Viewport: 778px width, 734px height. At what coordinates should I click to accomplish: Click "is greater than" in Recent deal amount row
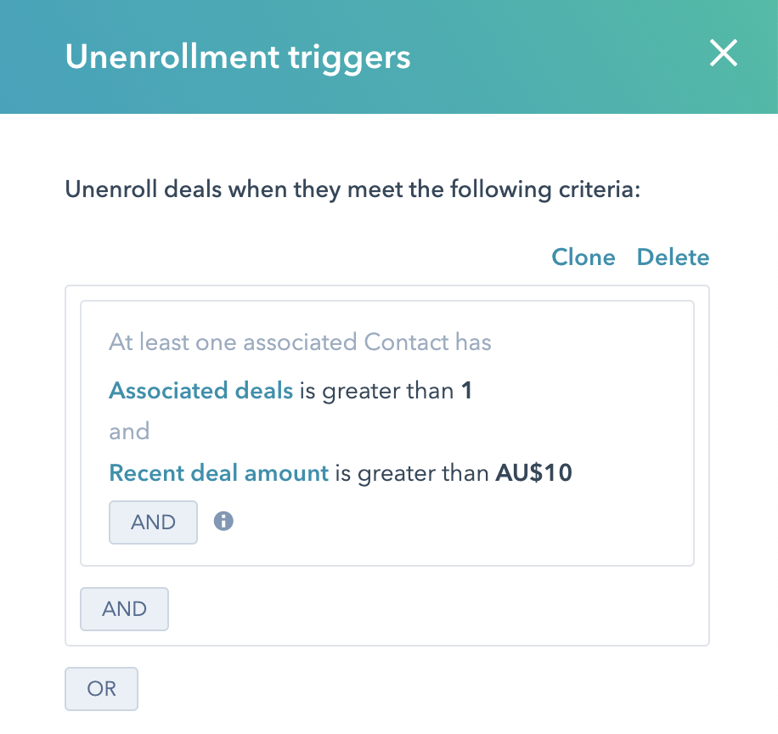pyautogui.click(x=411, y=472)
